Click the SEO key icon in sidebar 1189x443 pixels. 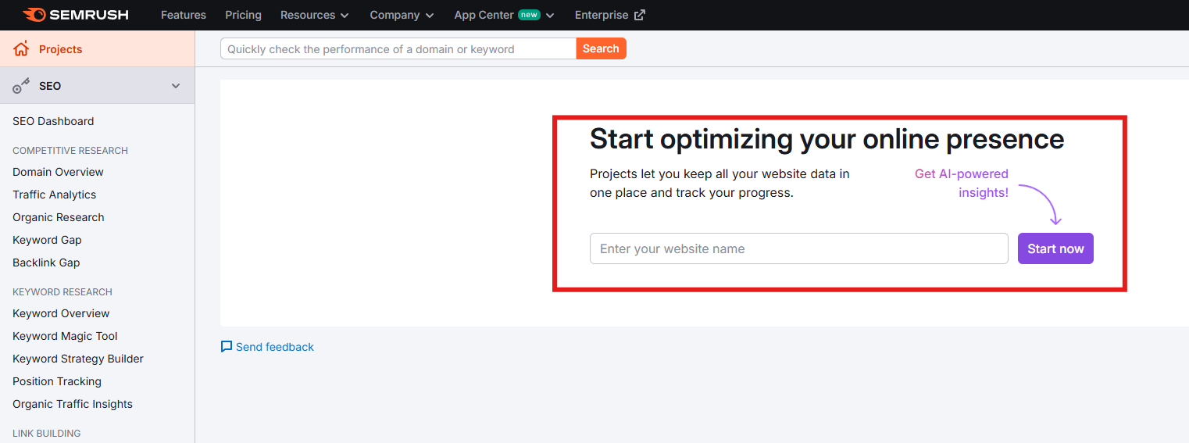coord(21,86)
